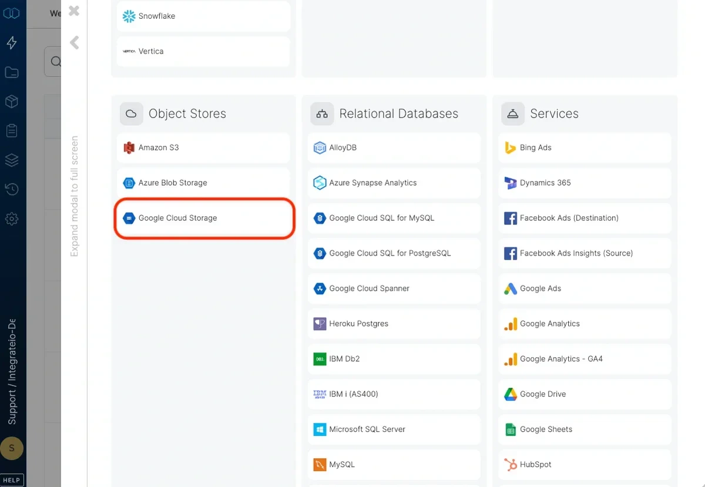Image resolution: width=705 pixels, height=487 pixels.
Task: Open the Amazon S3 connector
Action: [x=204, y=147]
